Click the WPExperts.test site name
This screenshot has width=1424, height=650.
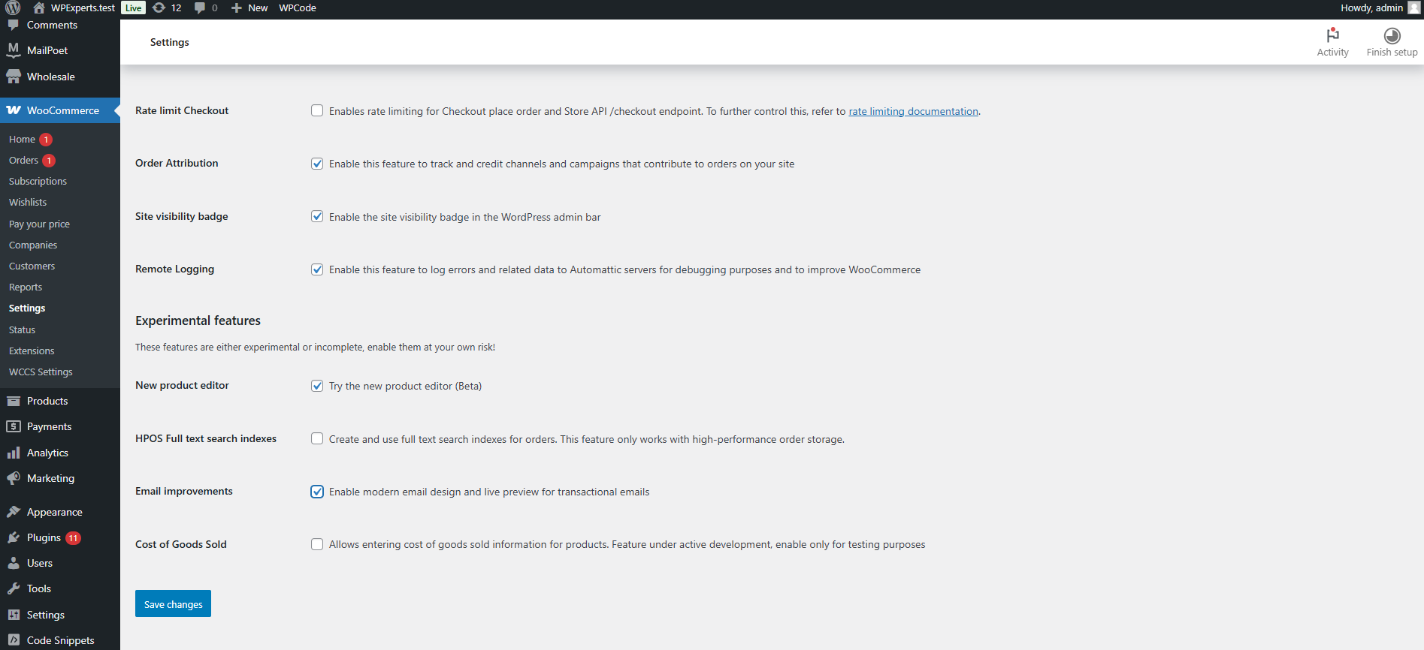click(x=83, y=8)
